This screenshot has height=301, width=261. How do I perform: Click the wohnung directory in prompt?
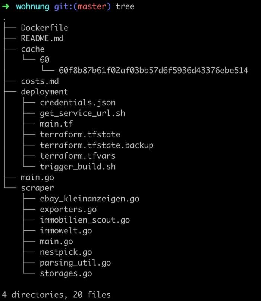point(33,6)
